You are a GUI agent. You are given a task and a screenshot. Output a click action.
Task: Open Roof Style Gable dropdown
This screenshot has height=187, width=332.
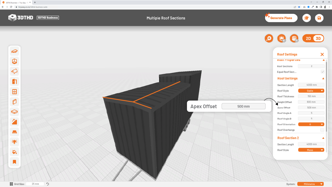[x=311, y=91]
